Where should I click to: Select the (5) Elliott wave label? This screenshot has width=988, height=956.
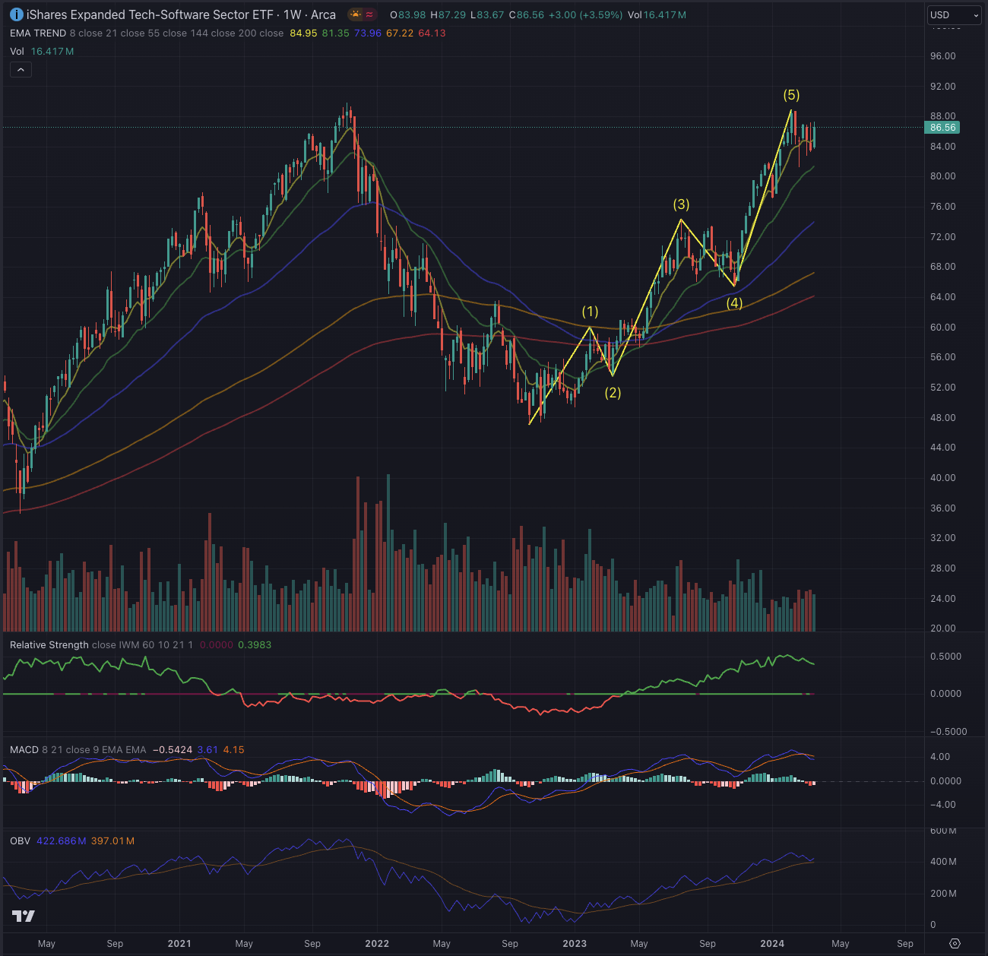click(791, 95)
